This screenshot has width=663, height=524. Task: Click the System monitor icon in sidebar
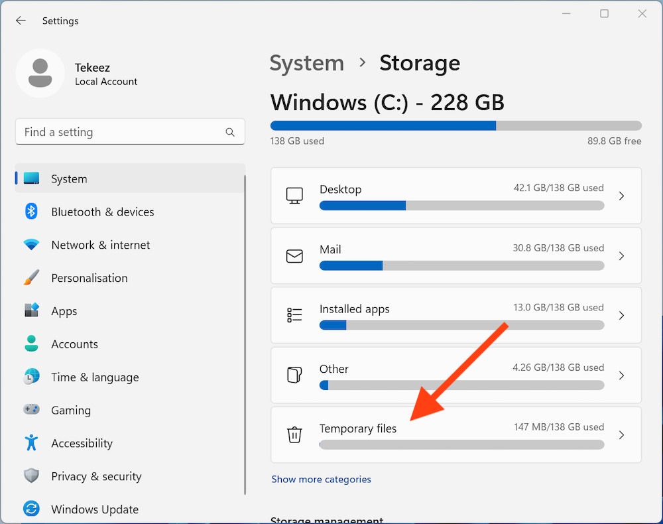[31, 178]
